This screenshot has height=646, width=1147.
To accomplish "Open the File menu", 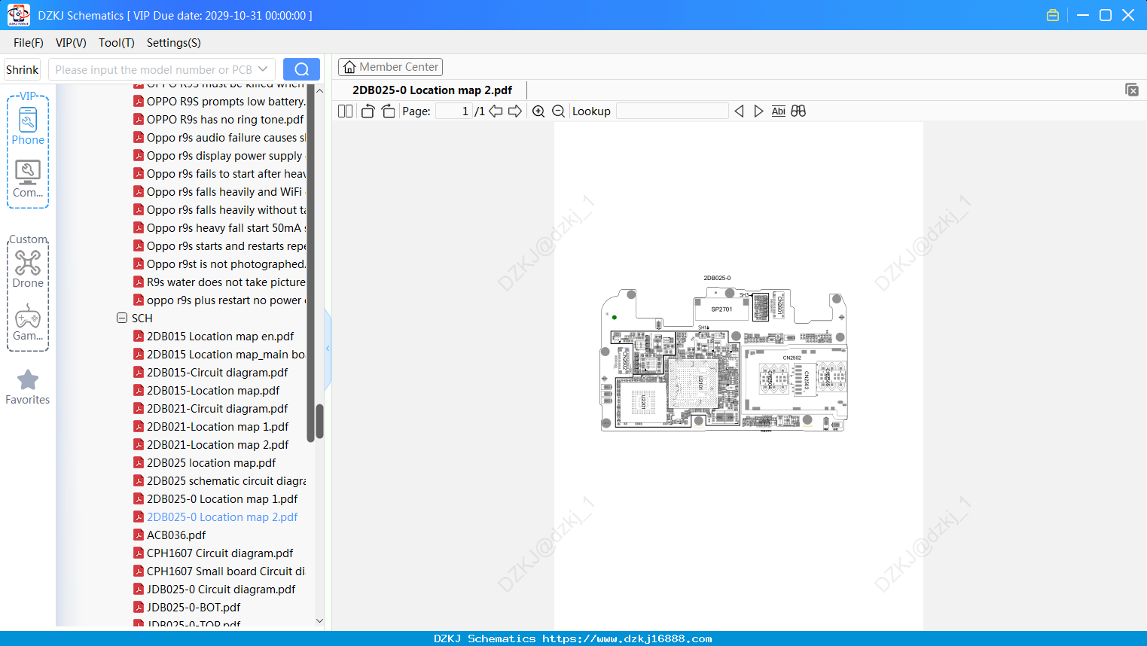I will tap(29, 43).
